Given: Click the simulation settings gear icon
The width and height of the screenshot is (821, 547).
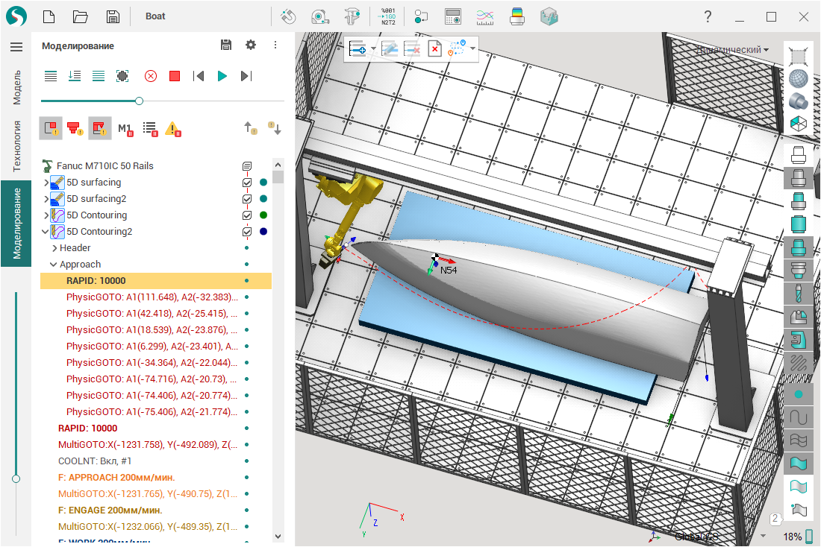Looking at the screenshot, I should [x=251, y=45].
